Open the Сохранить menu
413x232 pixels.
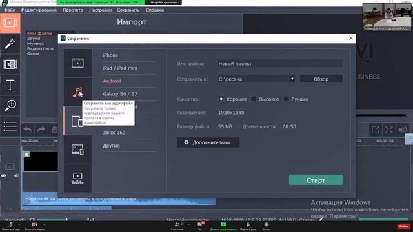pos(128,10)
